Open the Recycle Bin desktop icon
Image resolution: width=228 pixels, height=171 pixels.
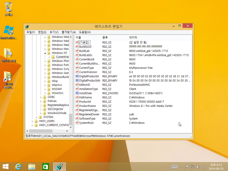(9, 9)
